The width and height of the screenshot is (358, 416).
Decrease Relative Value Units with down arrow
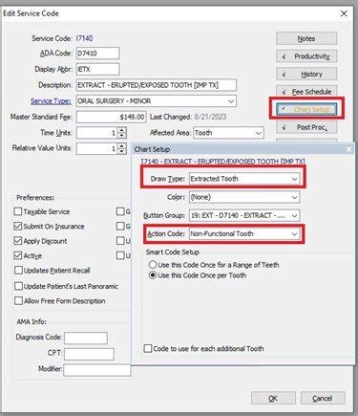(x=122, y=151)
